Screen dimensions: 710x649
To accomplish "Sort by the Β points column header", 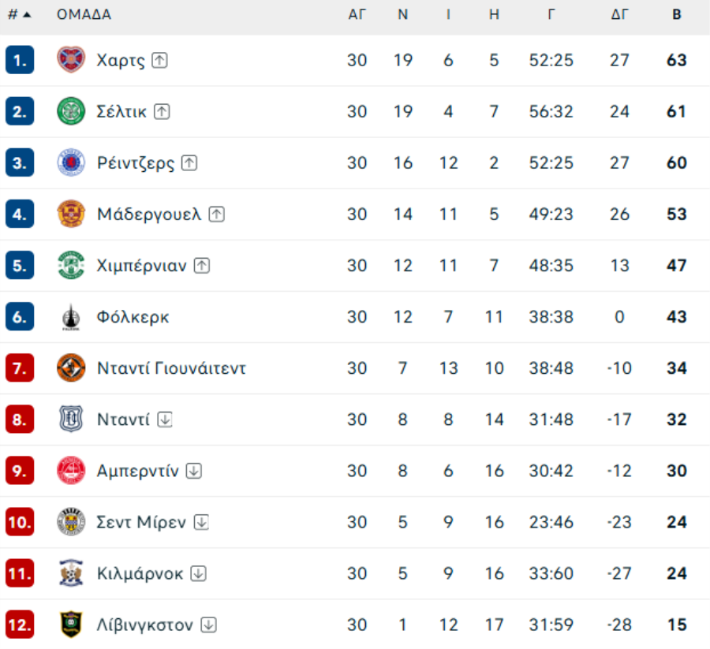I will [x=676, y=14].
